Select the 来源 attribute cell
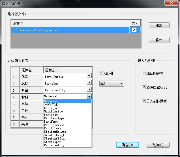 click(31, 124)
